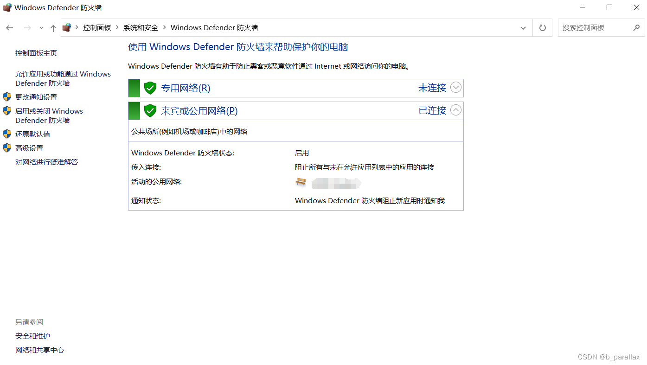Image resolution: width=647 pixels, height=365 pixels.
Task: Maximize the Windows Defender 防火墙 window
Action: click(x=609, y=7)
